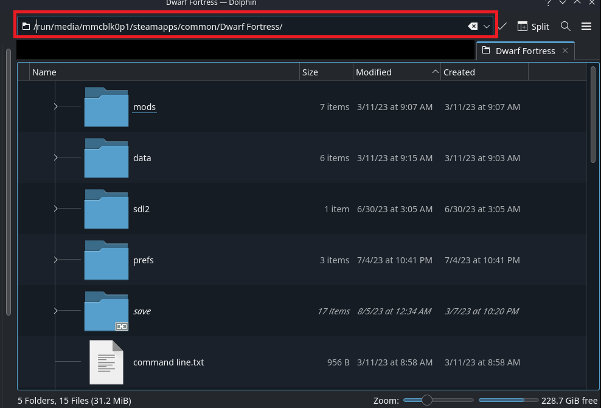Screen dimensions: 601x408
Task: Click the vertical scrollbar of file list
Action: coord(593,114)
